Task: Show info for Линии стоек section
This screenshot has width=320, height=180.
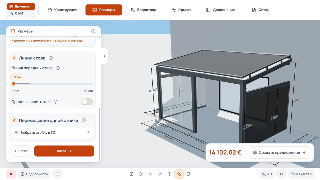Action: (x=51, y=58)
